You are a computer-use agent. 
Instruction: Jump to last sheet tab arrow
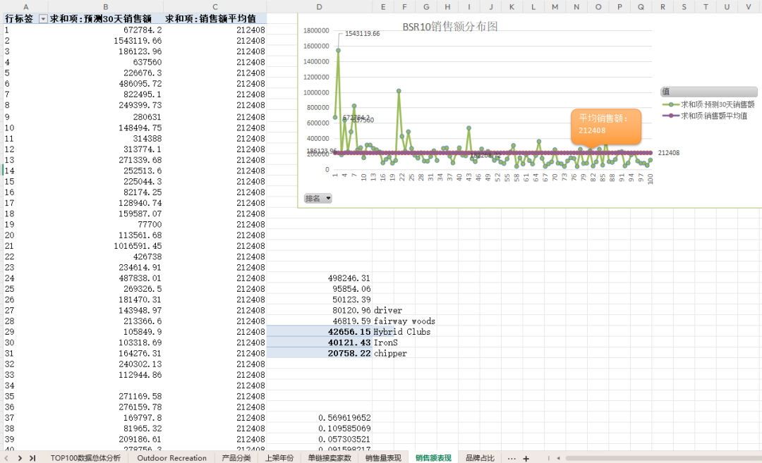click(x=32, y=457)
